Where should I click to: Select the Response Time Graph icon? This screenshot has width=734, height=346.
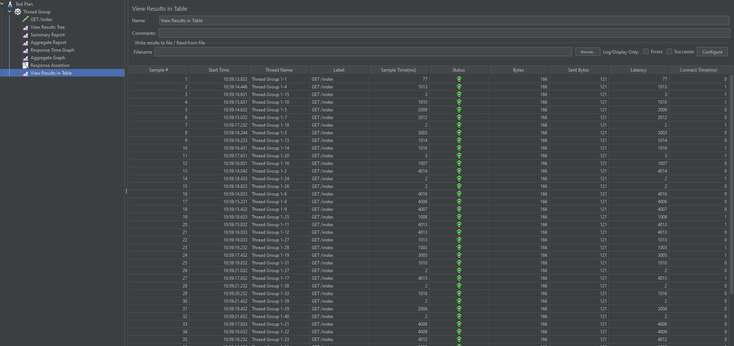tap(26, 50)
